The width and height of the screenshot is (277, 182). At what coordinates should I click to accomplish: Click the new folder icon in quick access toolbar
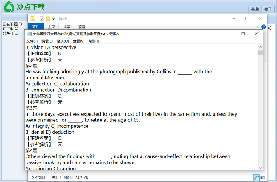click(x=48, y=19)
